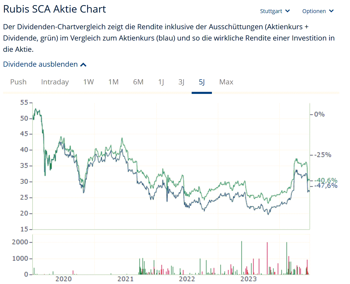Choose the 3J three-year tab
The width and height of the screenshot is (350, 284).
(x=181, y=82)
